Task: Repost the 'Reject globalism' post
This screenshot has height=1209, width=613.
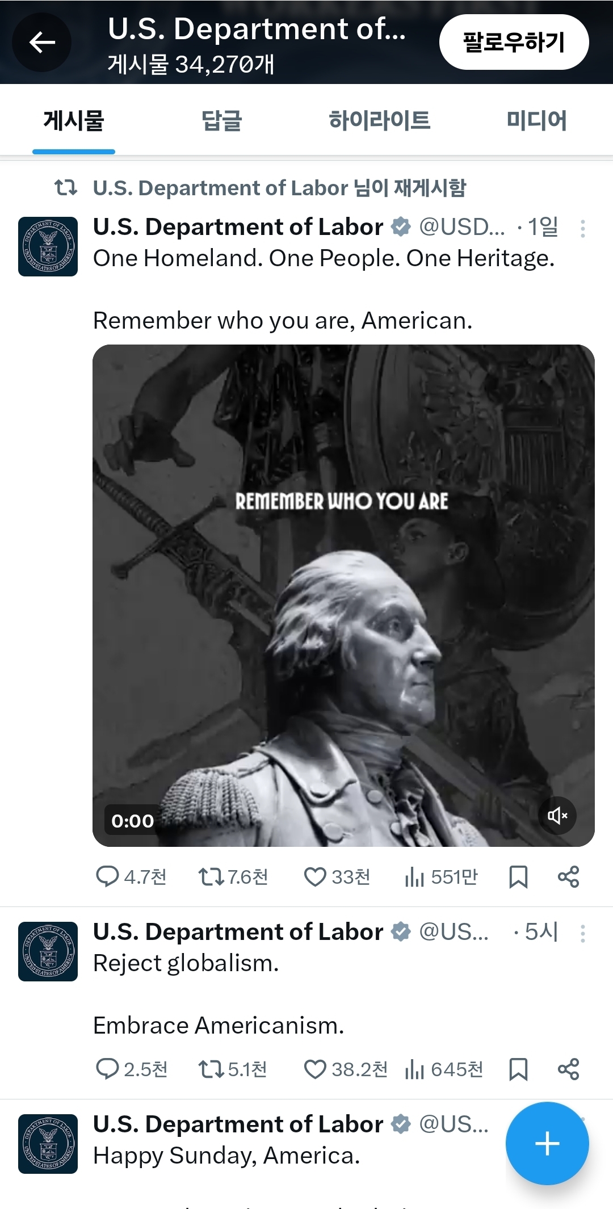Action: [211, 1070]
